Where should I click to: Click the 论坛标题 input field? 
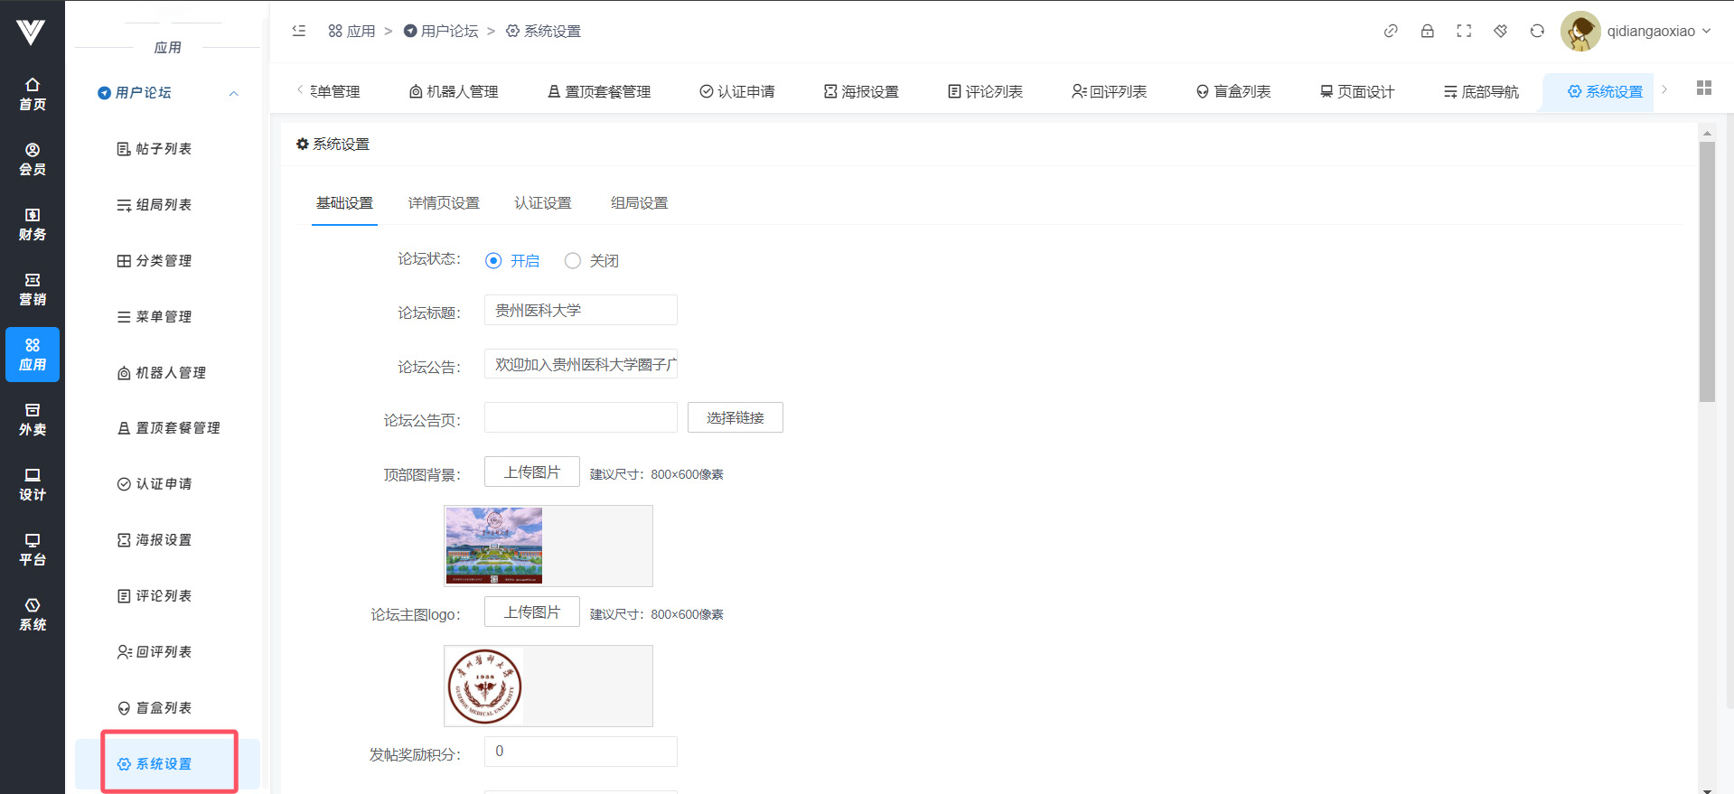(x=580, y=311)
